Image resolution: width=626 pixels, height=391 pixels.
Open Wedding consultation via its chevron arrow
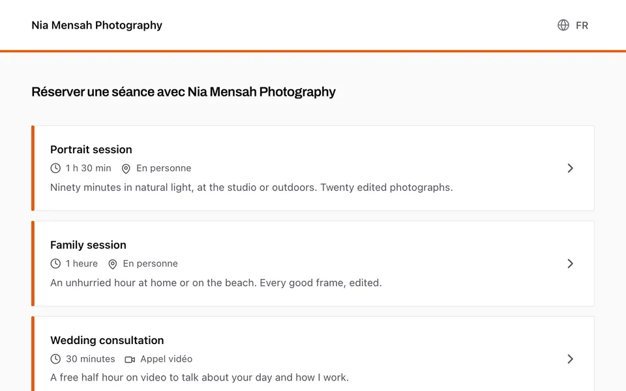(x=570, y=359)
